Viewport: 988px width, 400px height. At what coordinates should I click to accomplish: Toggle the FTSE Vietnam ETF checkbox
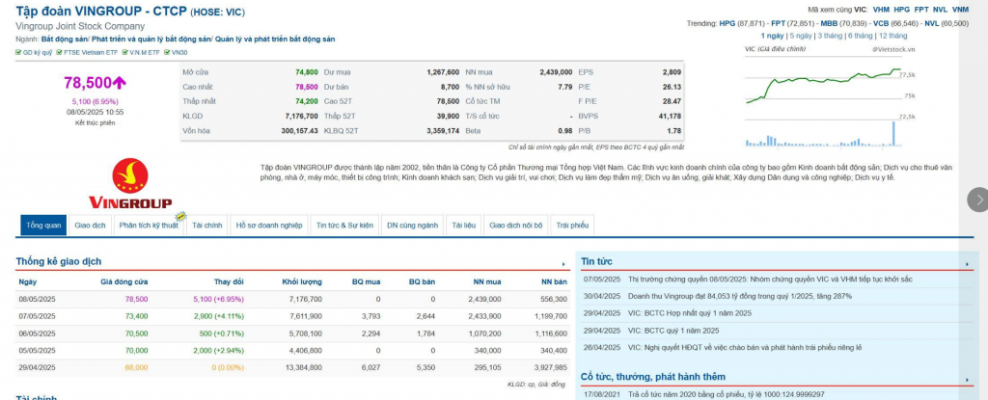[59, 53]
